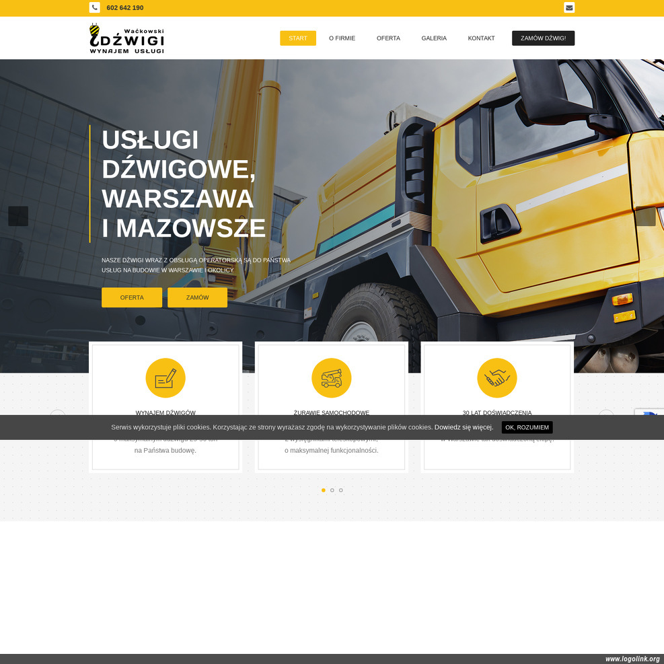Open the GALERIA menu item
Viewport: 664px width, 664px height.
click(434, 38)
